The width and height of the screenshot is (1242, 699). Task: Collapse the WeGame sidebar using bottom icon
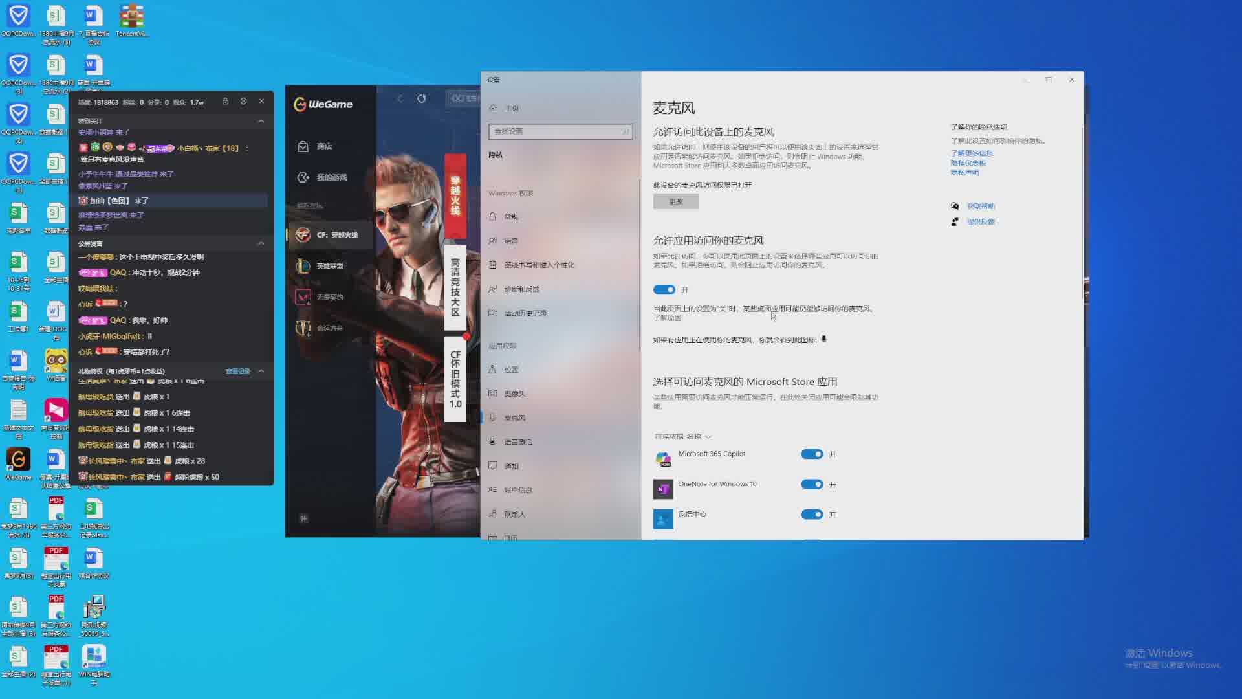(304, 518)
